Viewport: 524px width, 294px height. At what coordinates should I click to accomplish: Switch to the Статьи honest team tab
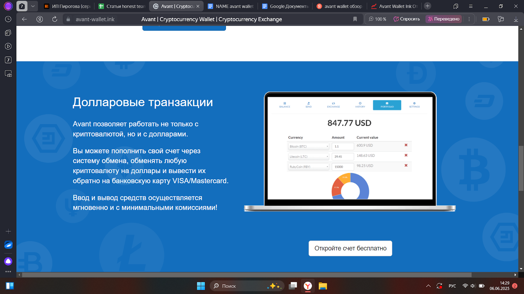coord(122,6)
